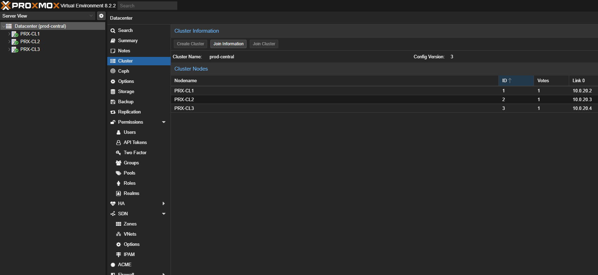Click the Create Cluster button

coord(190,44)
